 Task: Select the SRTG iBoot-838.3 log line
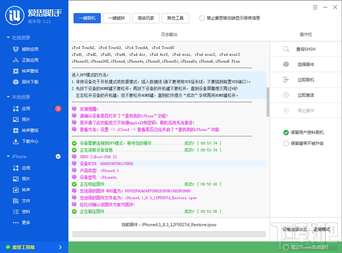coord(167,157)
